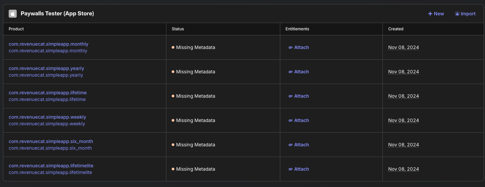Attach entitlement to the weekly product
The width and height of the screenshot is (485, 187).
coord(299,120)
